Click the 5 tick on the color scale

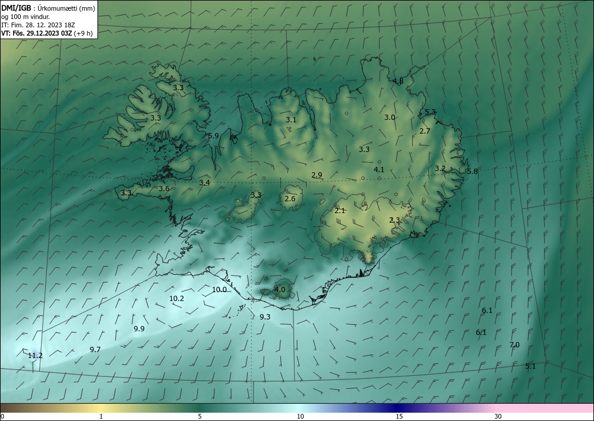200,416
